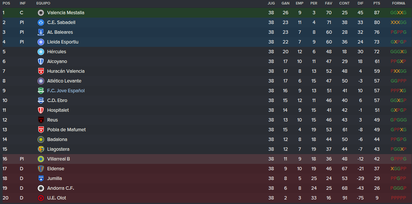Click the U.E. Olot red badge
Viewport: 412px width, 204px height.
[41, 198]
